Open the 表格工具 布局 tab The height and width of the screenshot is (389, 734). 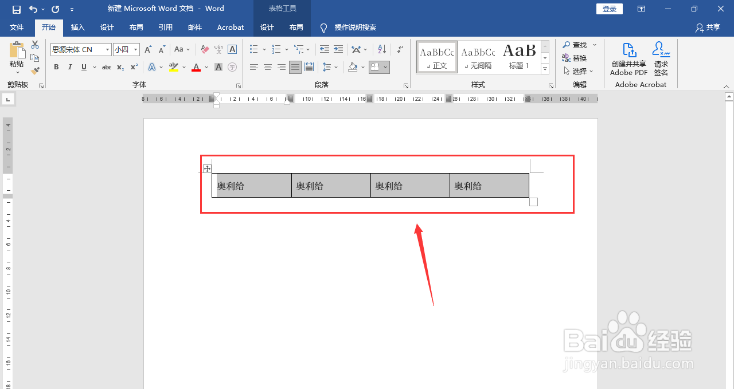[296, 27]
